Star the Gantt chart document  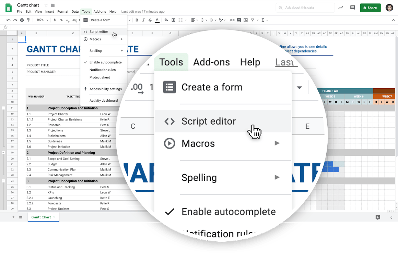point(46,5)
